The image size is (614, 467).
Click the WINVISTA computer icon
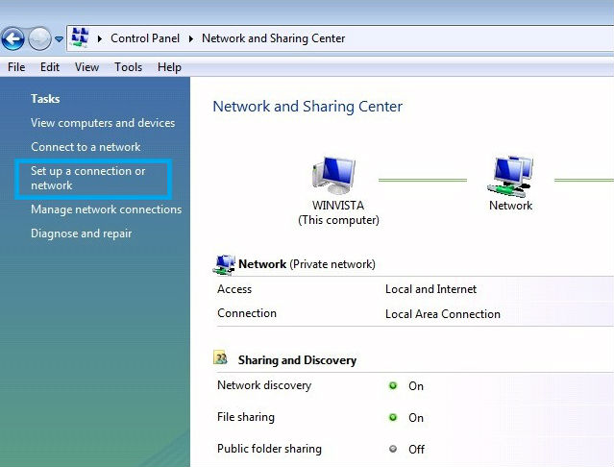pos(334,176)
